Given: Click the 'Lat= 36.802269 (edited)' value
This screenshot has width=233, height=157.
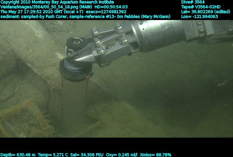Looking at the screenshot, I should tap(206, 12).
